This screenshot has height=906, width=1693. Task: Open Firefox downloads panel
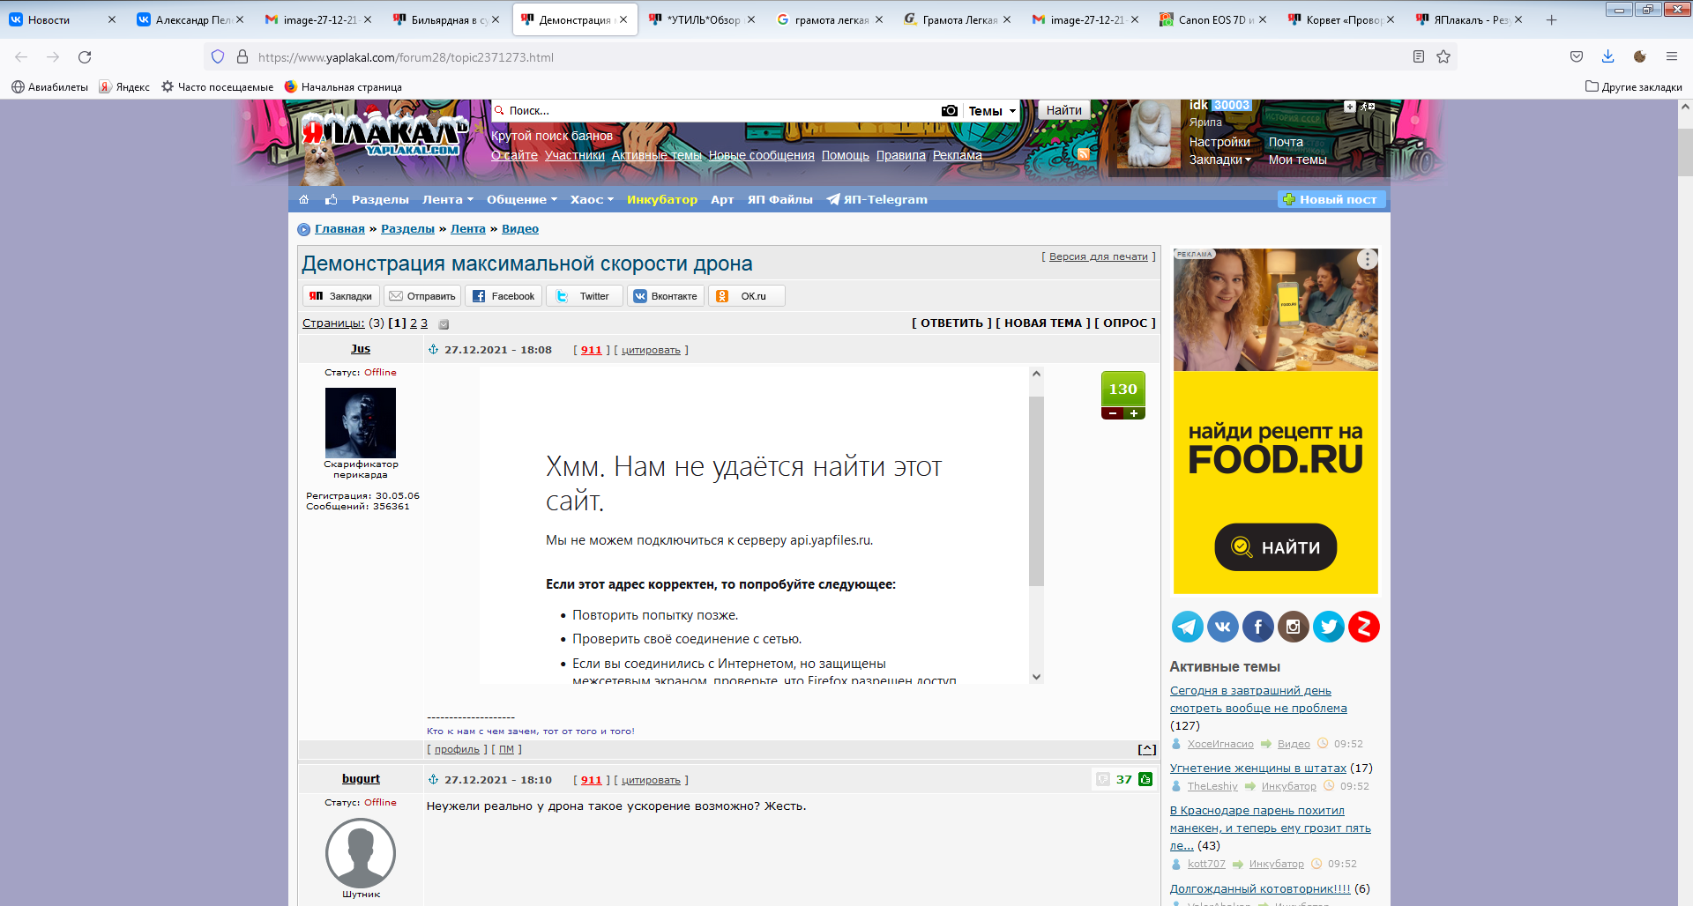tap(1608, 57)
